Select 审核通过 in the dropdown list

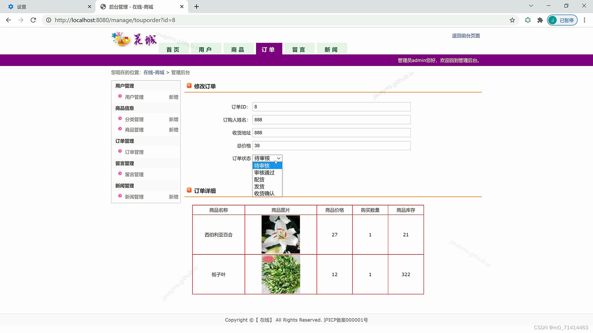pos(267,173)
